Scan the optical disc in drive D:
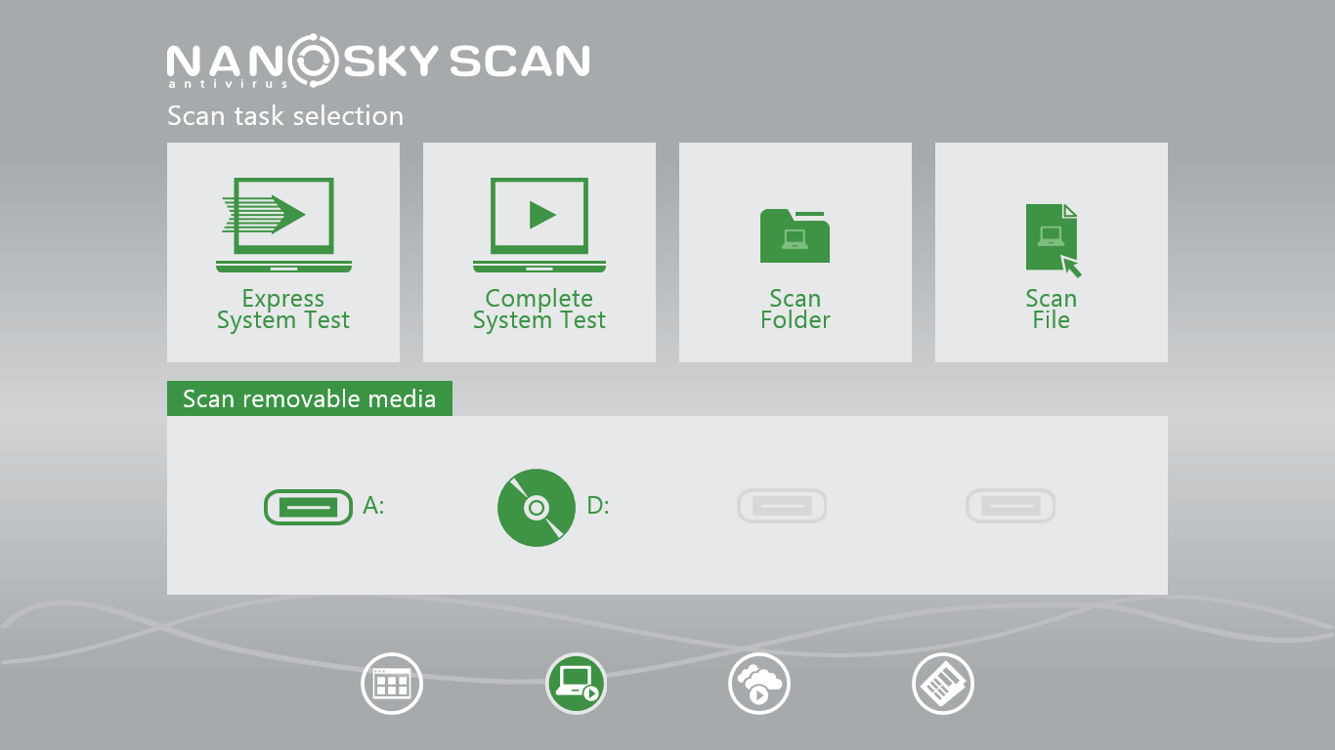The width and height of the screenshot is (1335, 750). [x=536, y=507]
